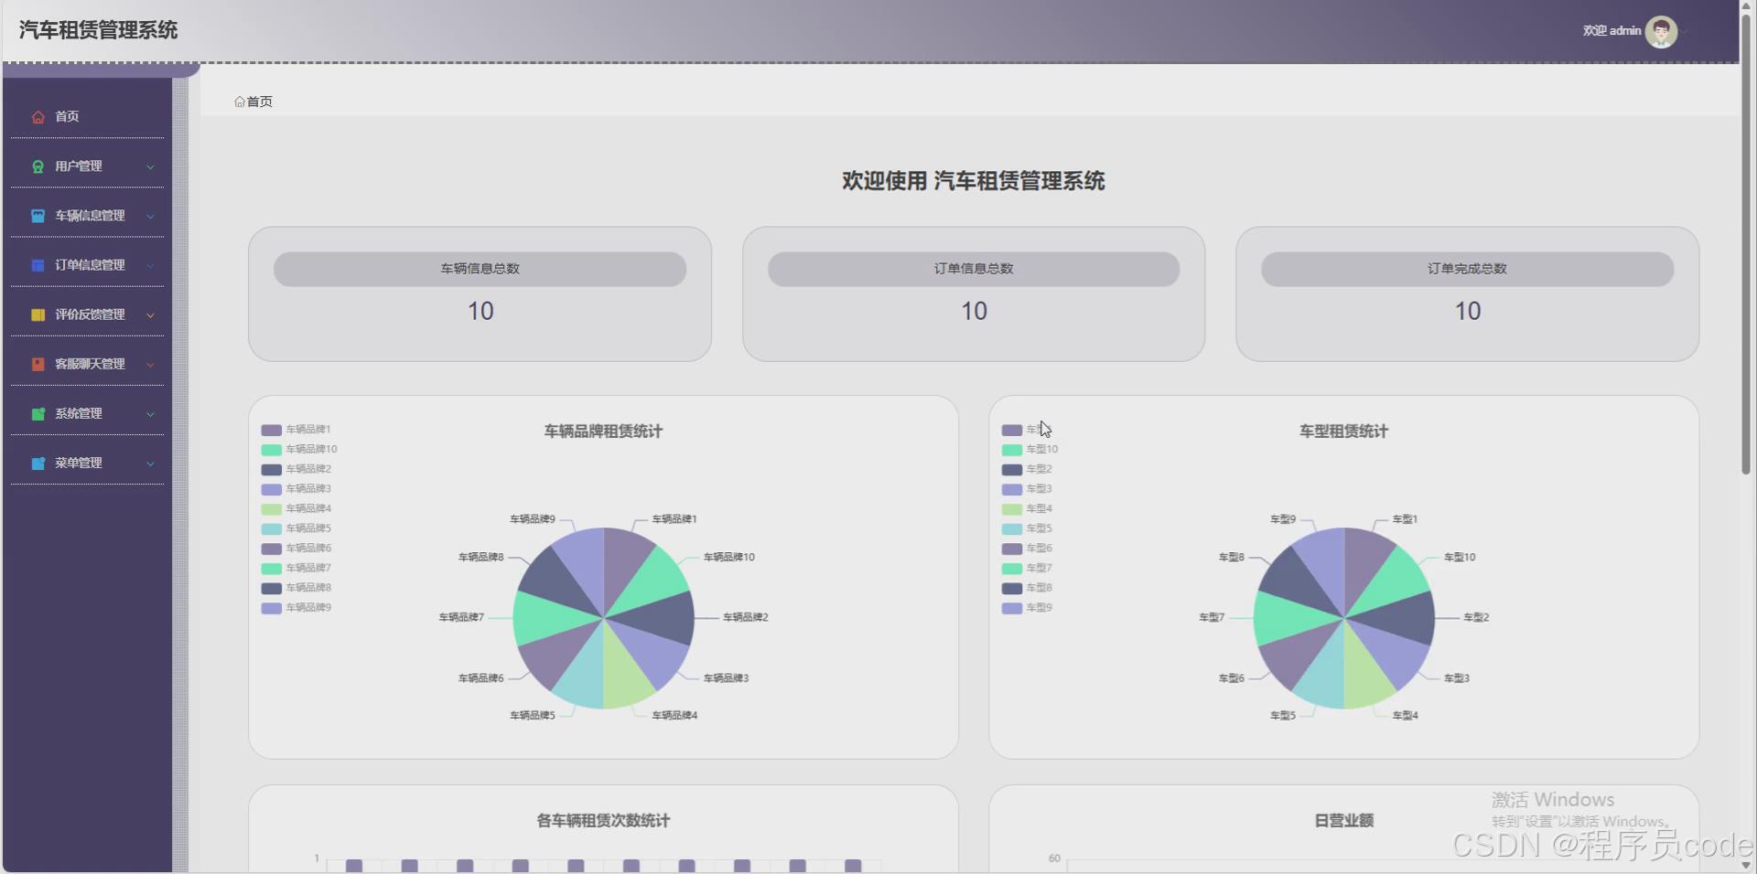
Task: Click the 车辆信息管理 icon
Action: (x=38, y=216)
